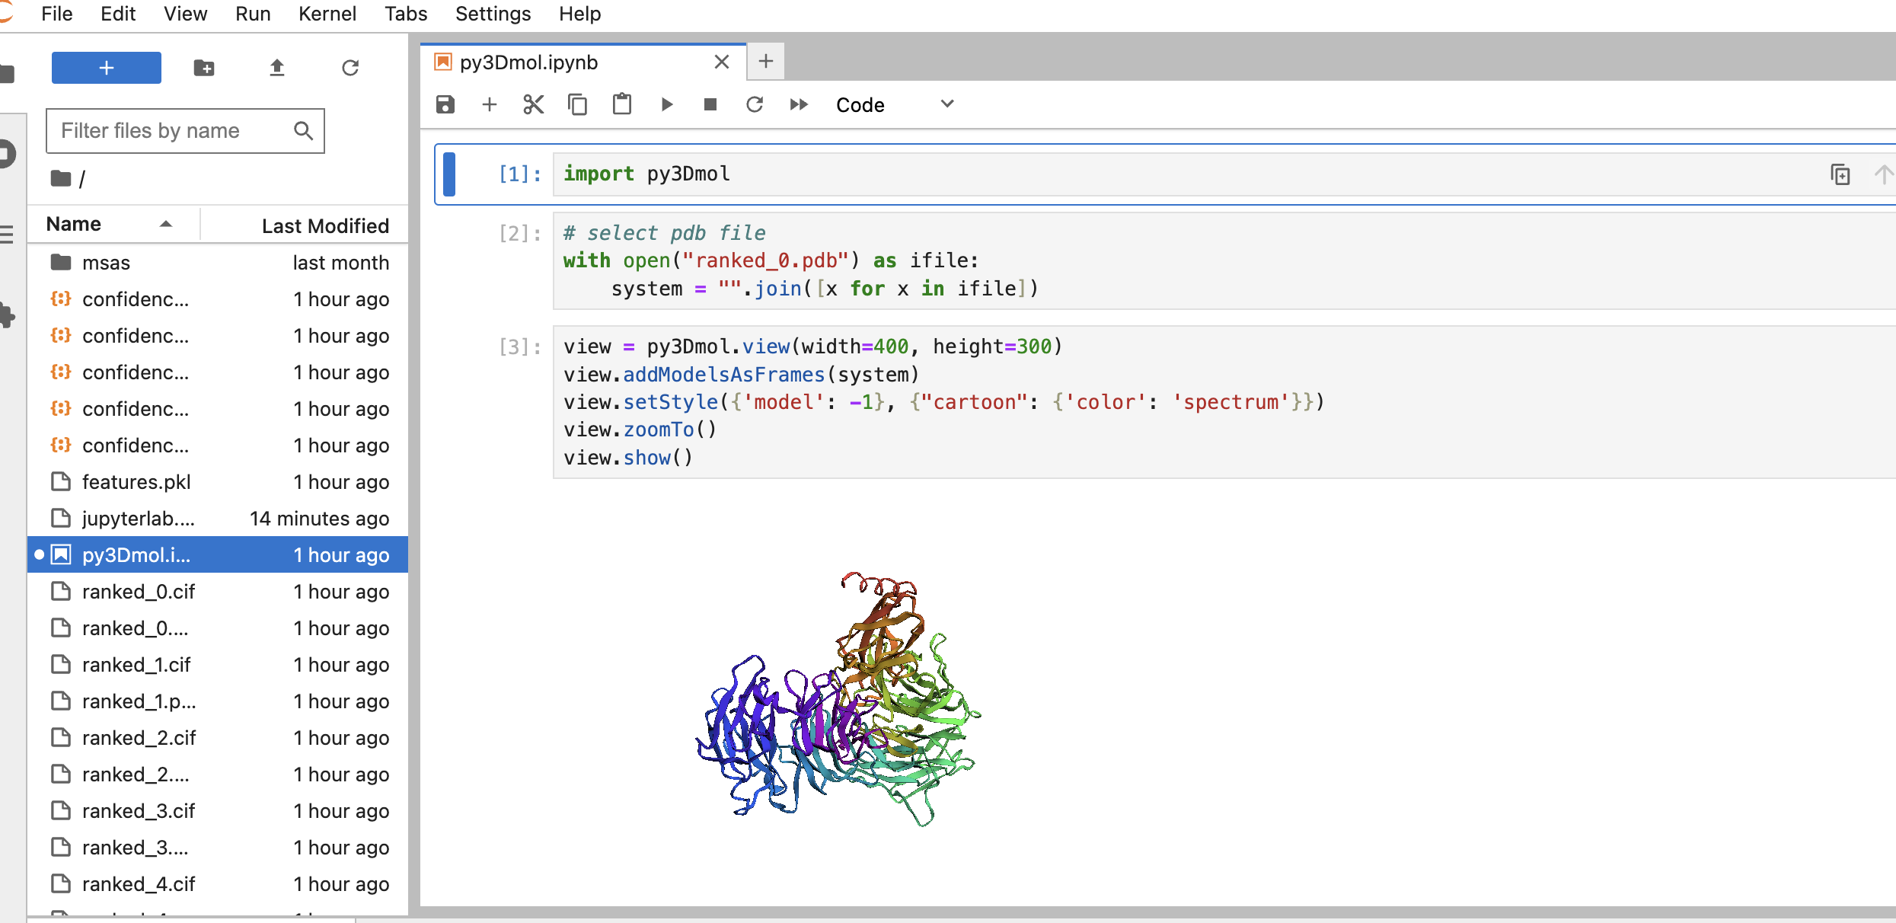Viewport: 1896px width, 923px height.
Task: Select the py3Dmol notebook in the file list
Action: (218, 555)
